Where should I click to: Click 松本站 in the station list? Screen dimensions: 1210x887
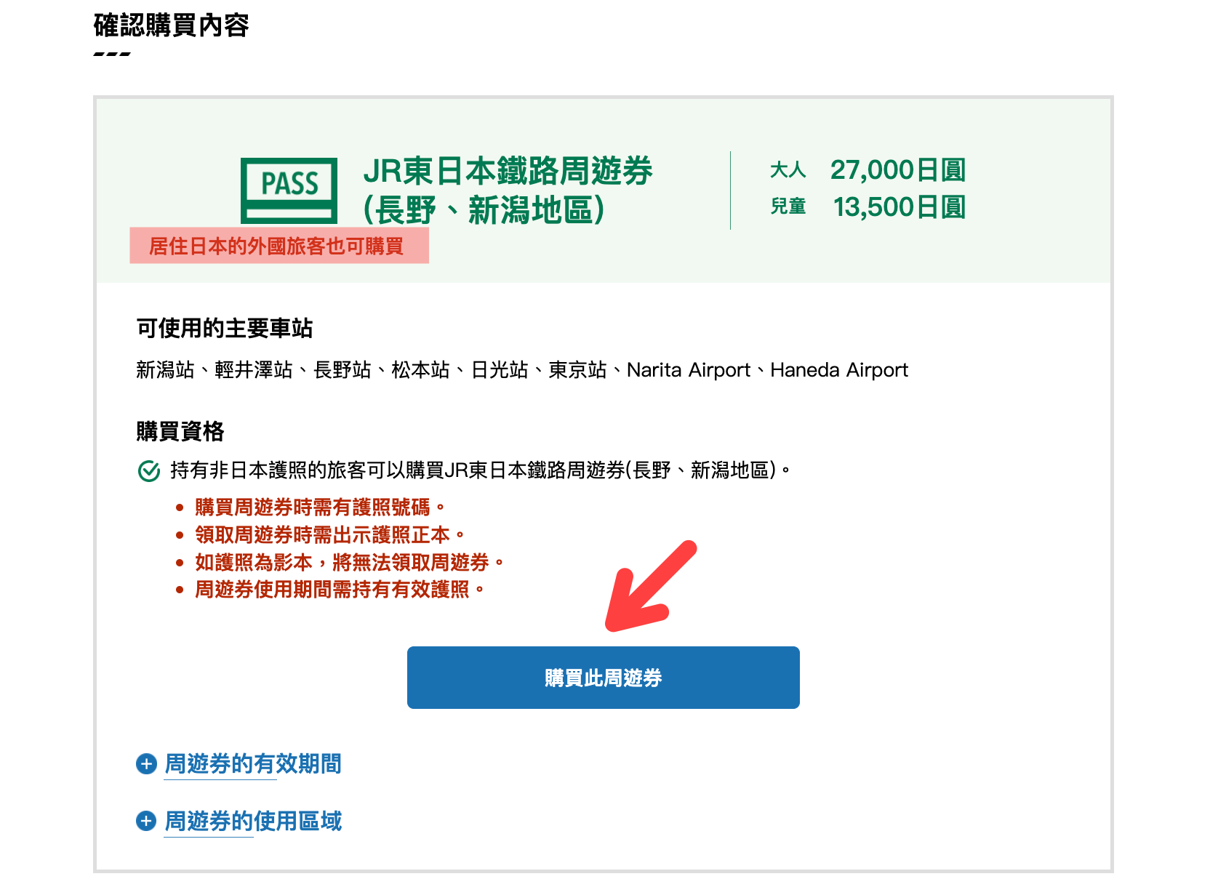point(420,370)
